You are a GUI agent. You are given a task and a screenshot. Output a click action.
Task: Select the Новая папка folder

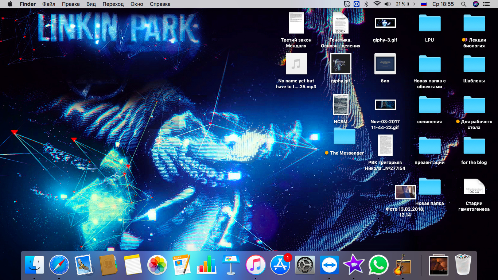click(429, 186)
